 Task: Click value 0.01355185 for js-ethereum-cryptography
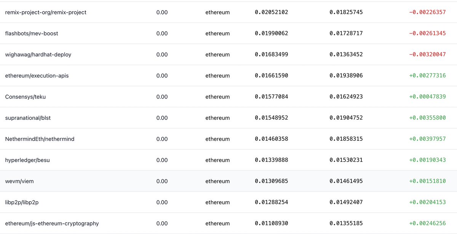coord(346,223)
